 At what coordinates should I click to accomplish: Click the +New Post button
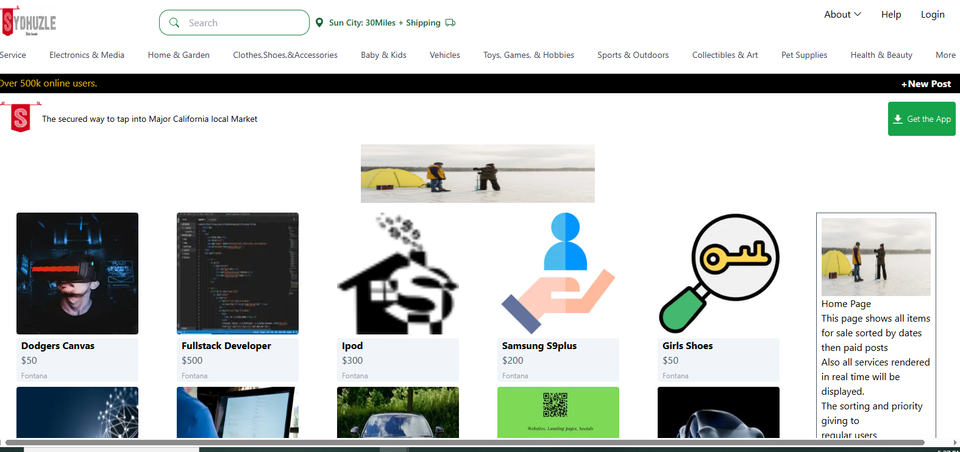coord(926,84)
